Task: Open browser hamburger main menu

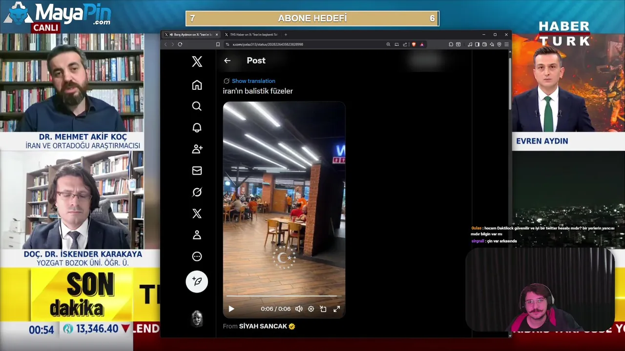Action: tap(506, 44)
